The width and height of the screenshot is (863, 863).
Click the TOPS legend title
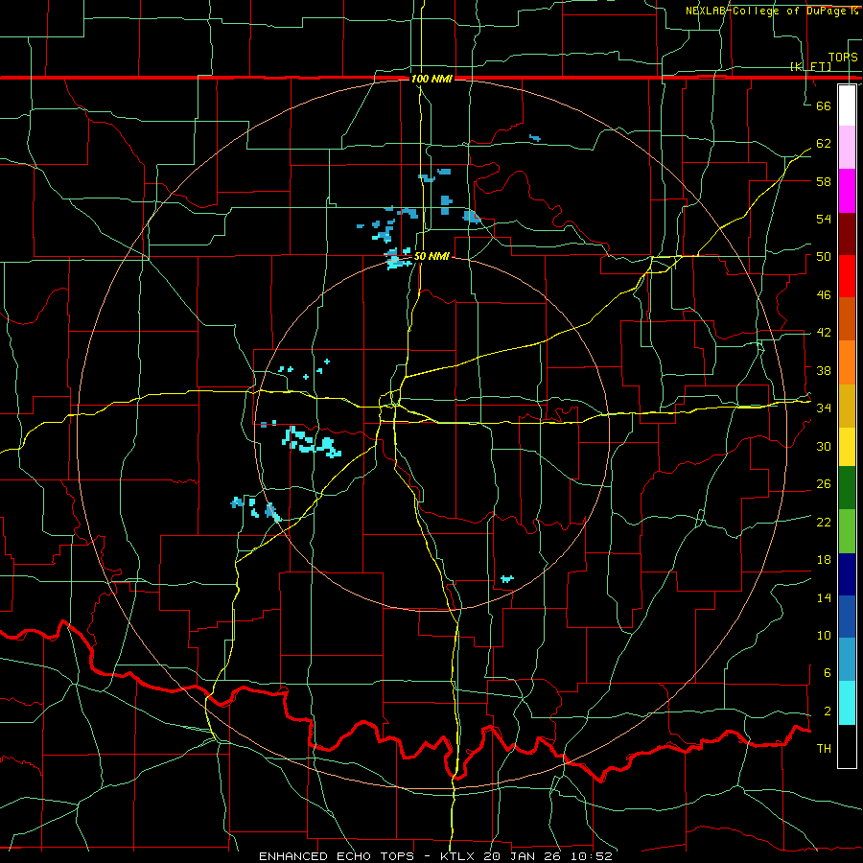pos(843,58)
